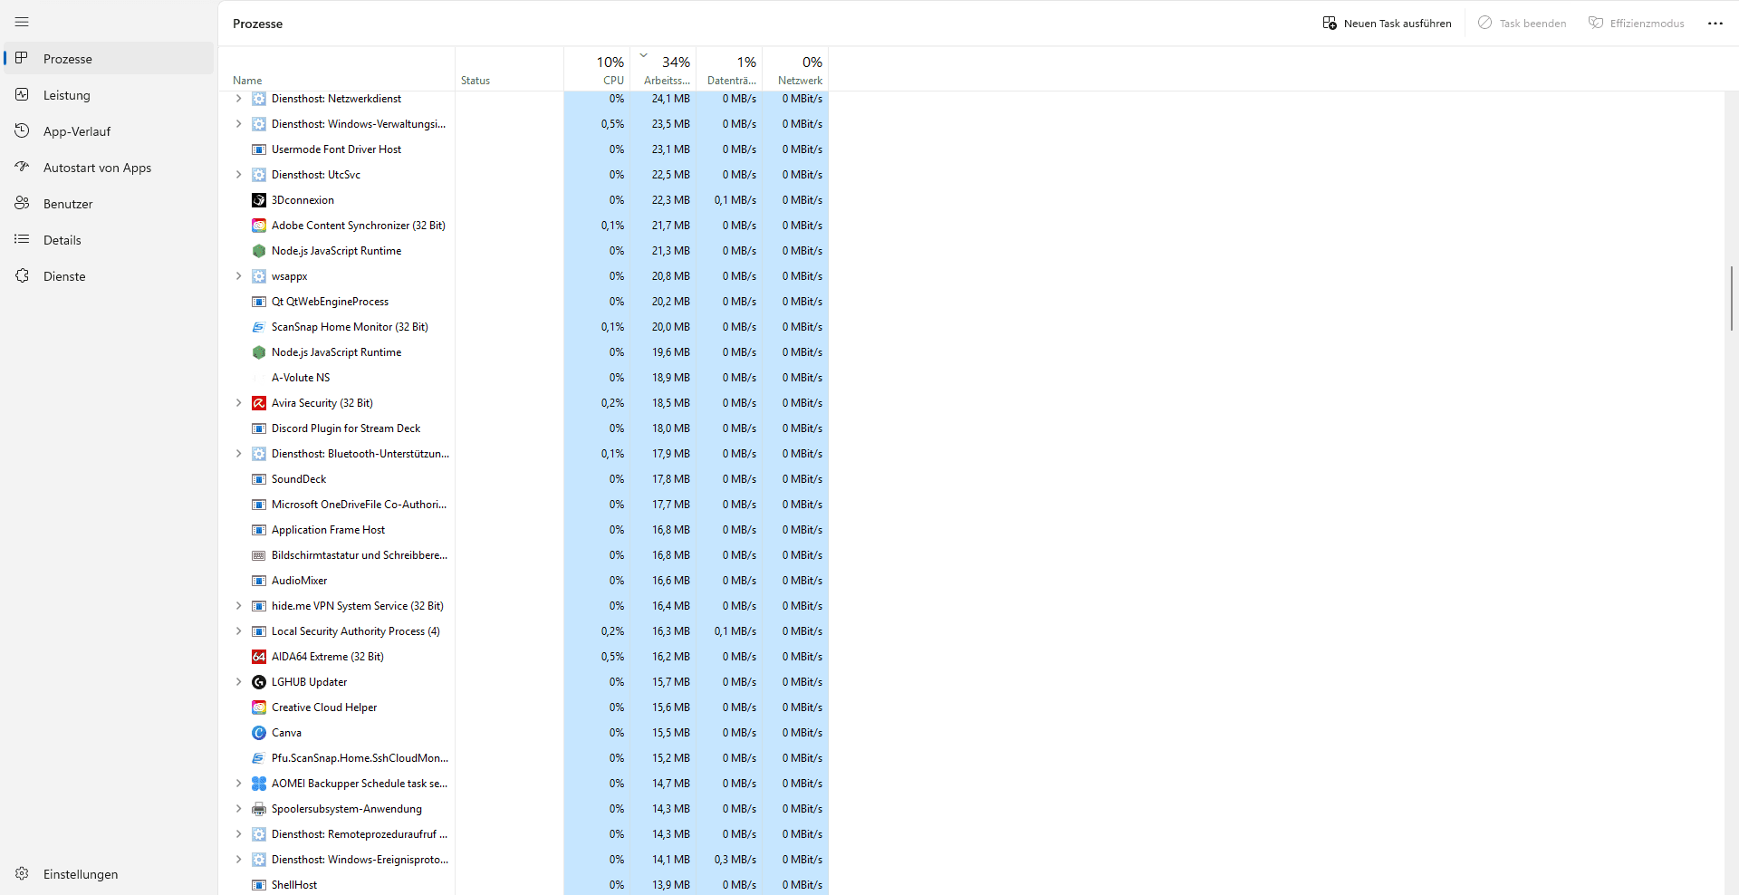Click Neuen Task ausführen button
1739x895 pixels.
pyautogui.click(x=1387, y=24)
